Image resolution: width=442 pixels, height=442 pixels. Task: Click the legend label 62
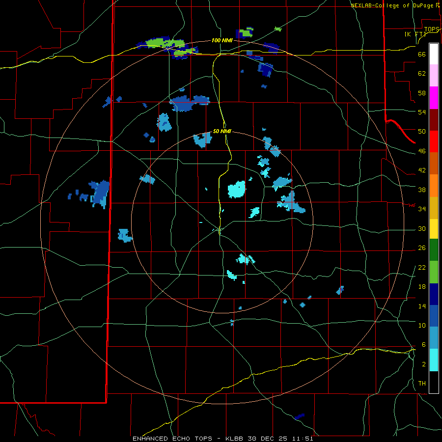point(422,74)
